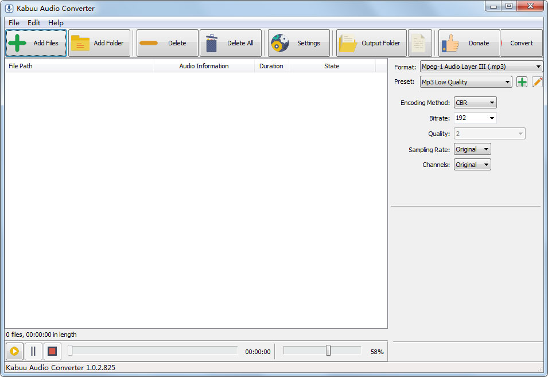Viewport: 548px width, 377px height.
Task: Open the Preset dropdown list
Action: [465, 82]
